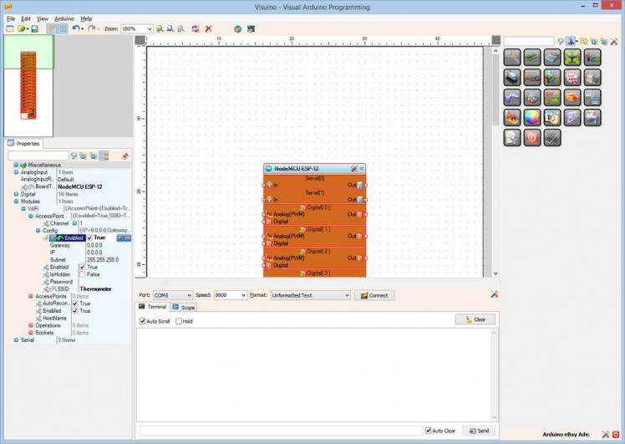The width and height of the screenshot is (625, 444).
Task: Switch to the Scope tab
Action: click(x=184, y=308)
